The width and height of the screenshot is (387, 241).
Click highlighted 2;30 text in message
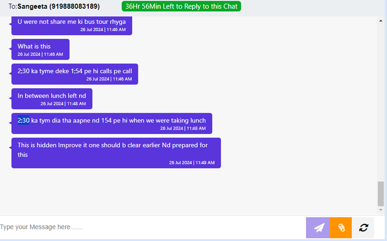23,120
